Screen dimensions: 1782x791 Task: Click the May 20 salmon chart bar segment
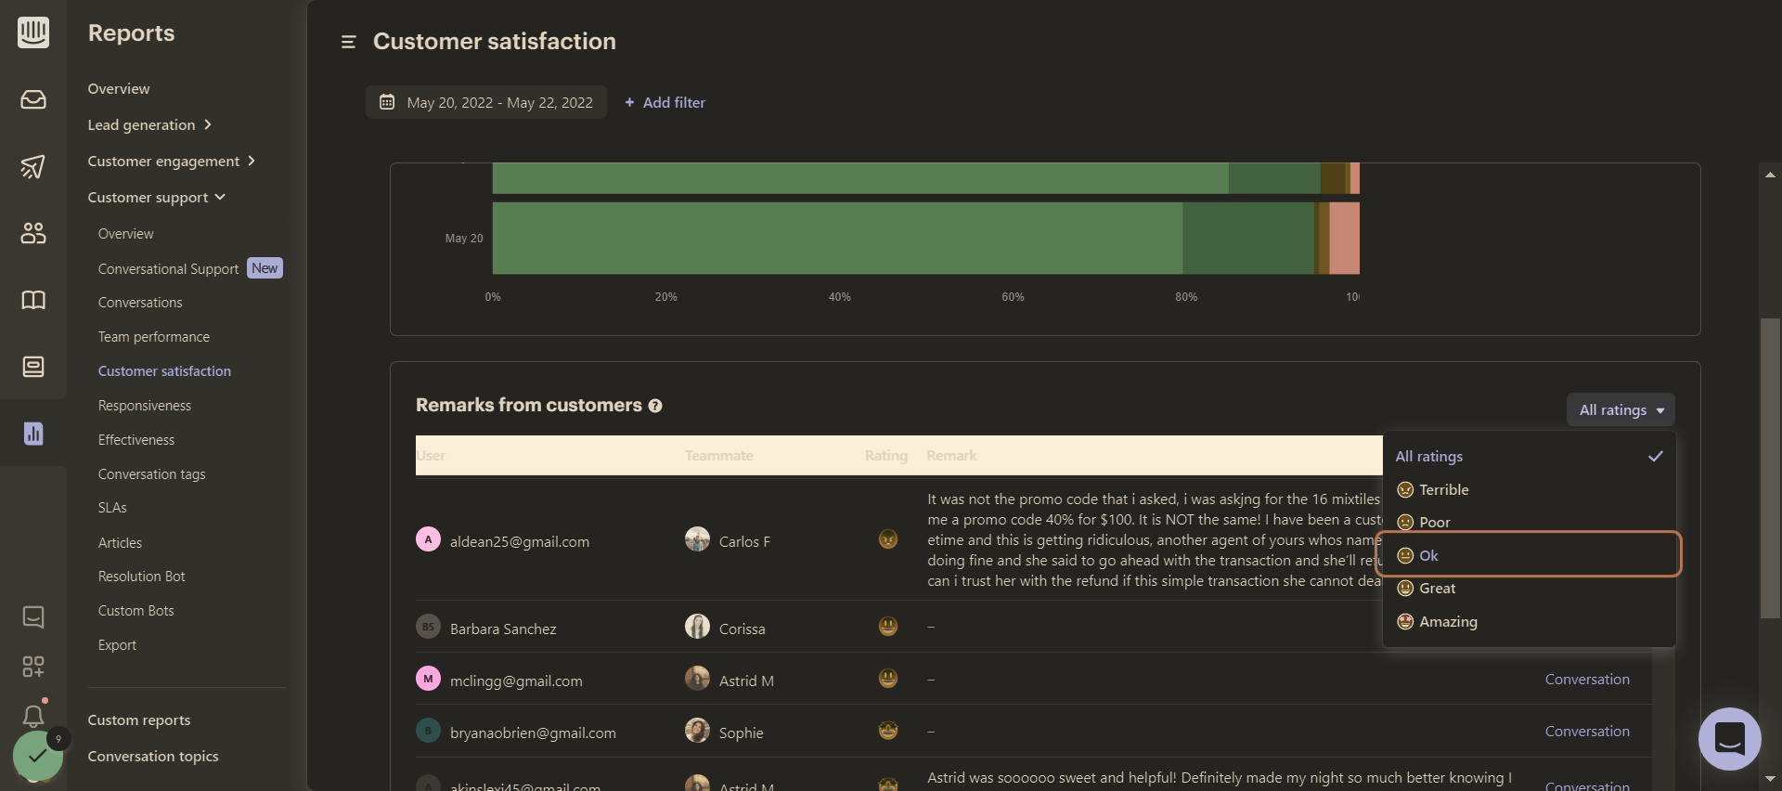click(1345, 238)
